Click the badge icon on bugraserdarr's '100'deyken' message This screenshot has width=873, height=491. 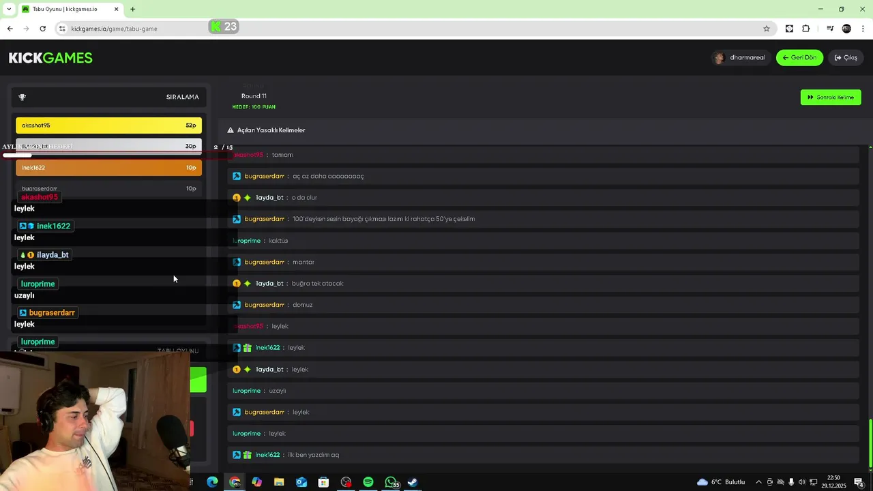point(237,219)
